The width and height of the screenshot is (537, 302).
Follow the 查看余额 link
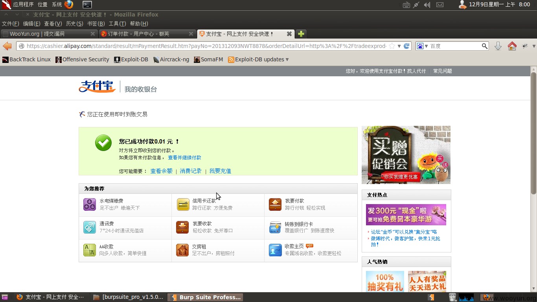pos(161,171)
